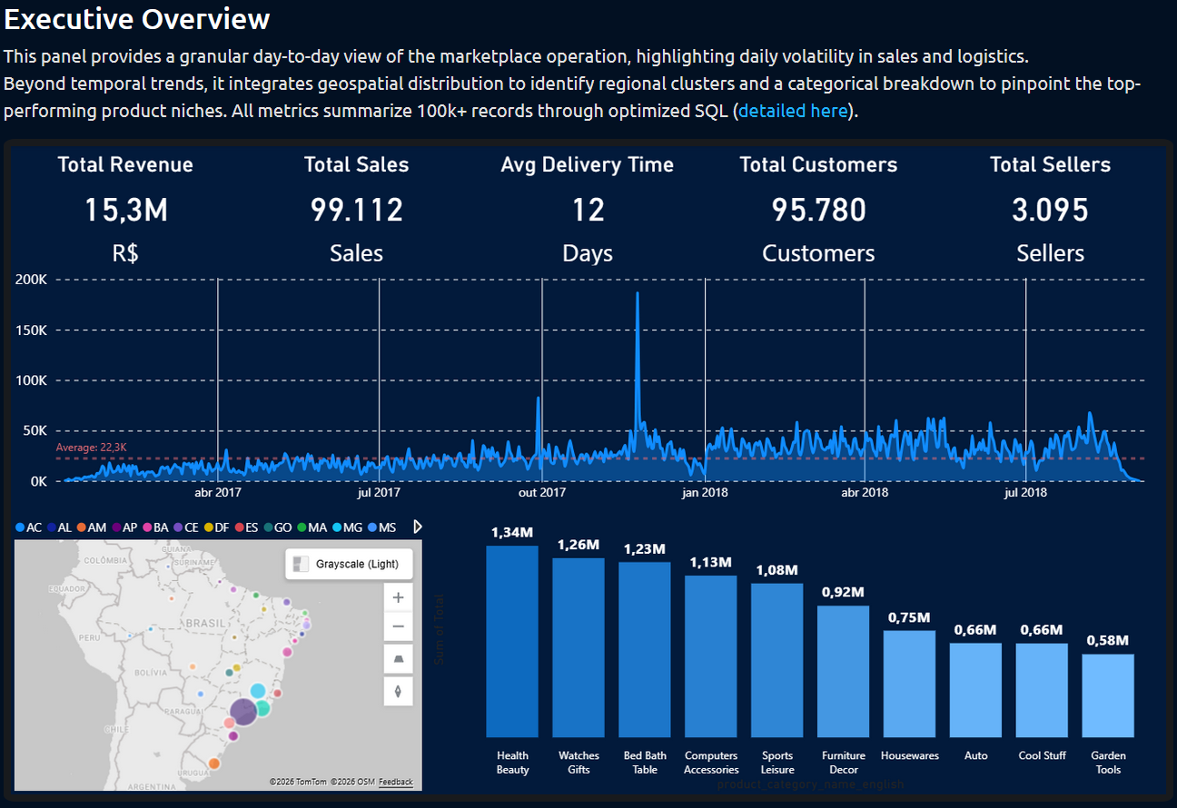1177x808 pixels.
Task: Open Grayscale (Light) map style picker
Action: pyautogui.click(x=349, y=564)
